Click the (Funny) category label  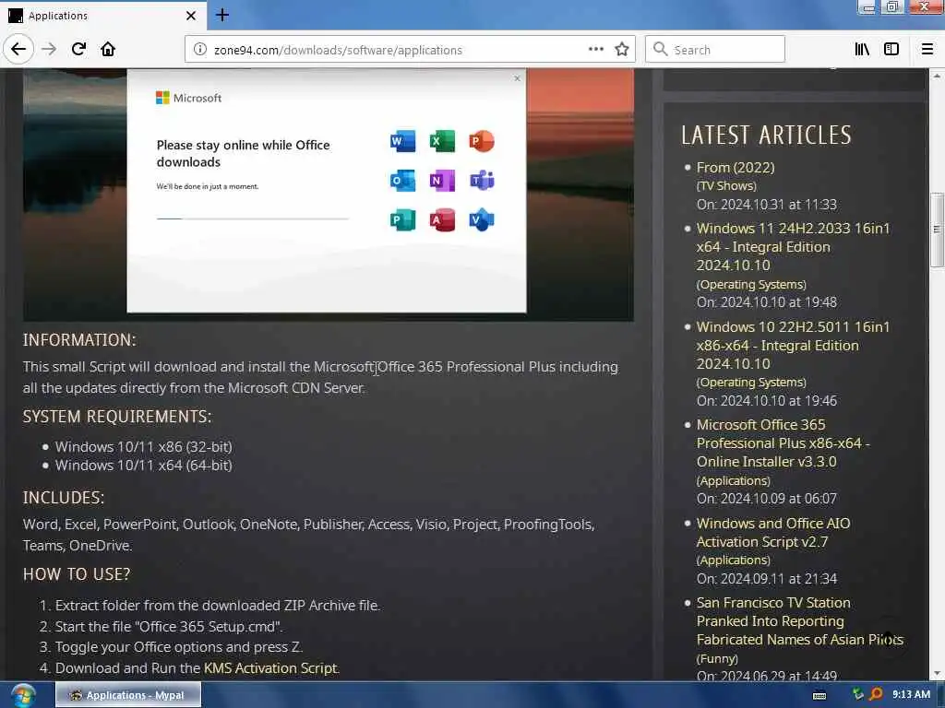point(717,658)
